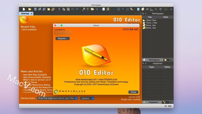Open Find with the magnifying glass icon
The image size is (202, 114).
click(x=84, y=9)
